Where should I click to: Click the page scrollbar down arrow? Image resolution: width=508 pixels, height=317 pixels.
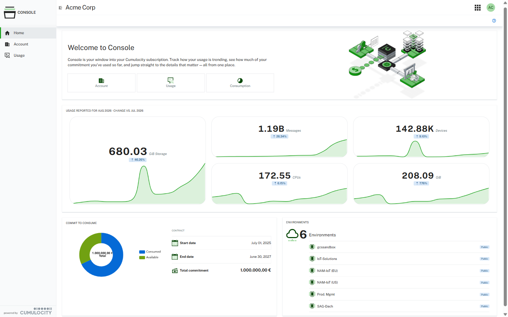click(505, 314)
